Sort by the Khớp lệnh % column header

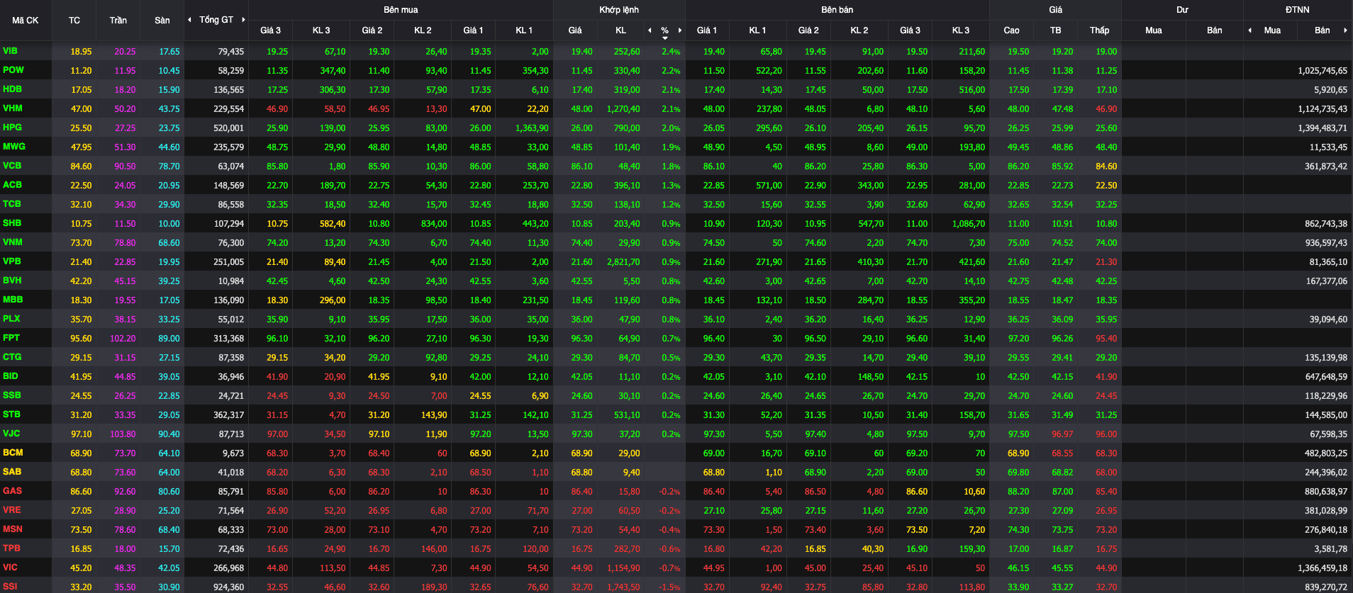(x=664, y=30)
